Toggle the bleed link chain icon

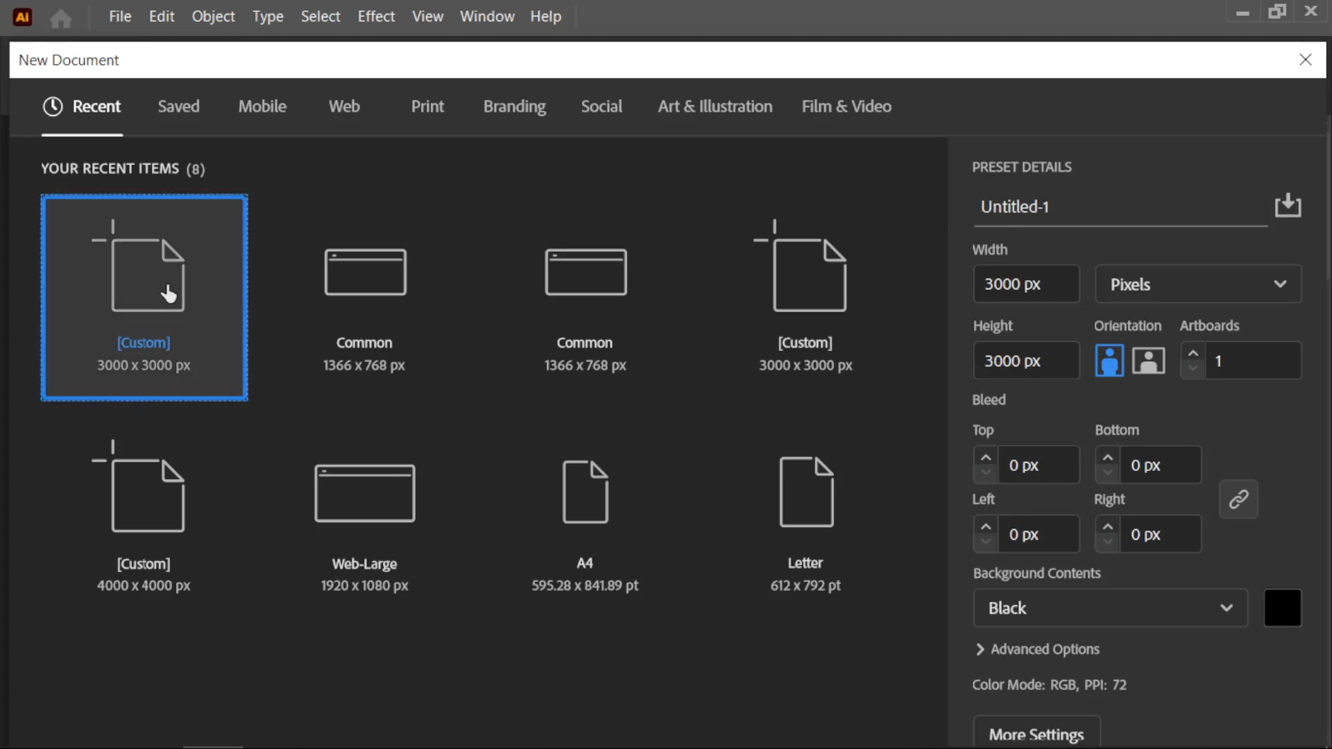tap(1238, 499)
